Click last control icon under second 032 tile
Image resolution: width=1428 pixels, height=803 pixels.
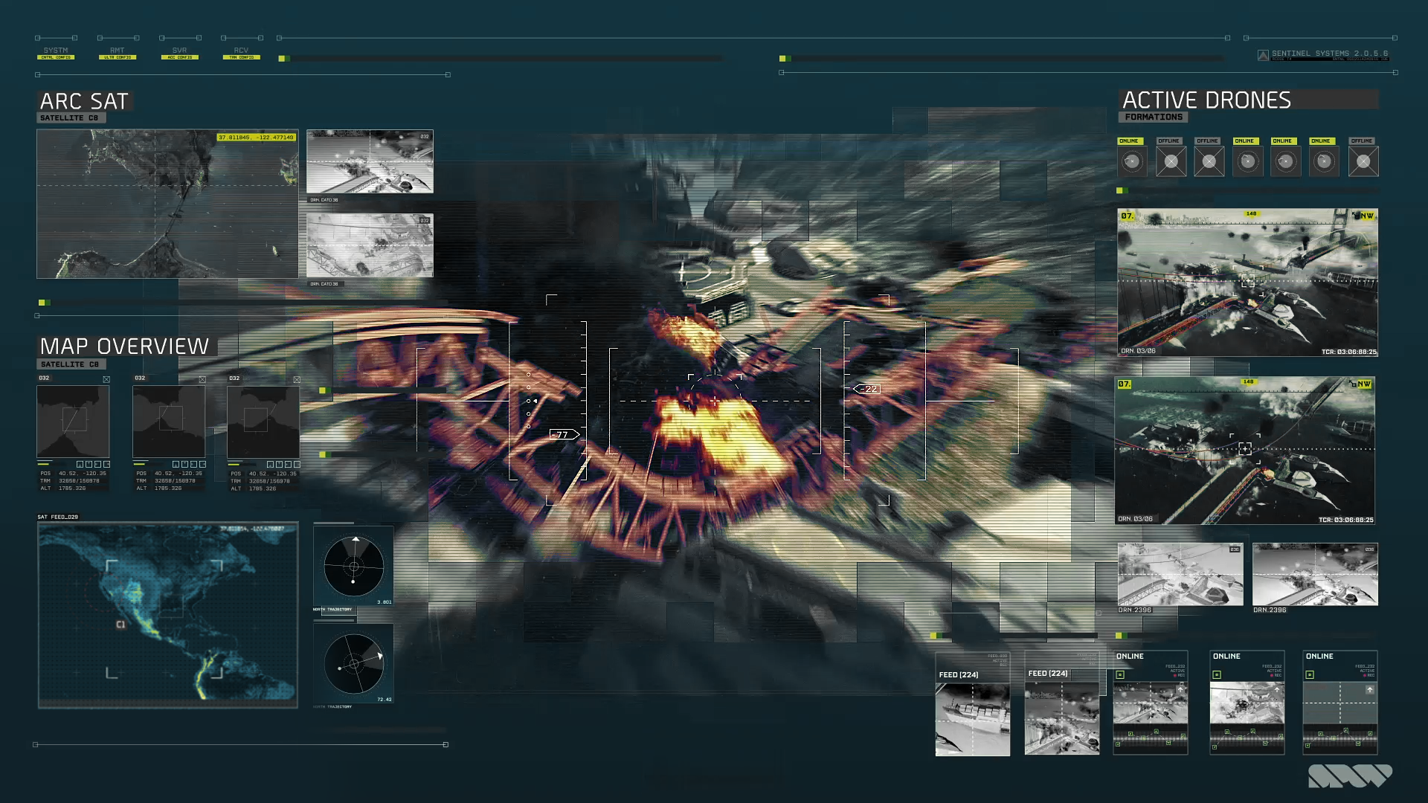[203, 465]
